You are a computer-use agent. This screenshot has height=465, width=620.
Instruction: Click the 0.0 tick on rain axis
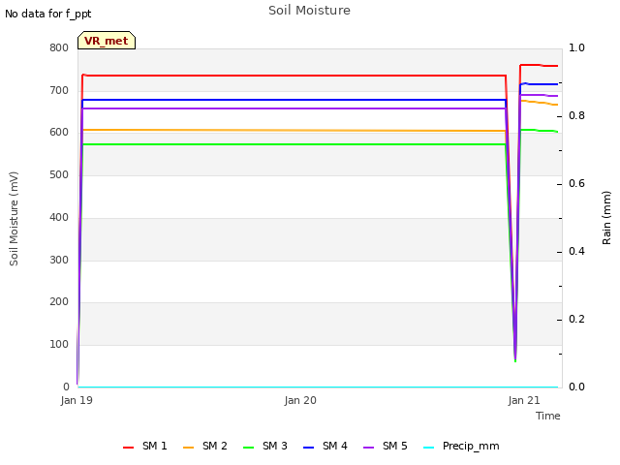(x=576, y=387)
